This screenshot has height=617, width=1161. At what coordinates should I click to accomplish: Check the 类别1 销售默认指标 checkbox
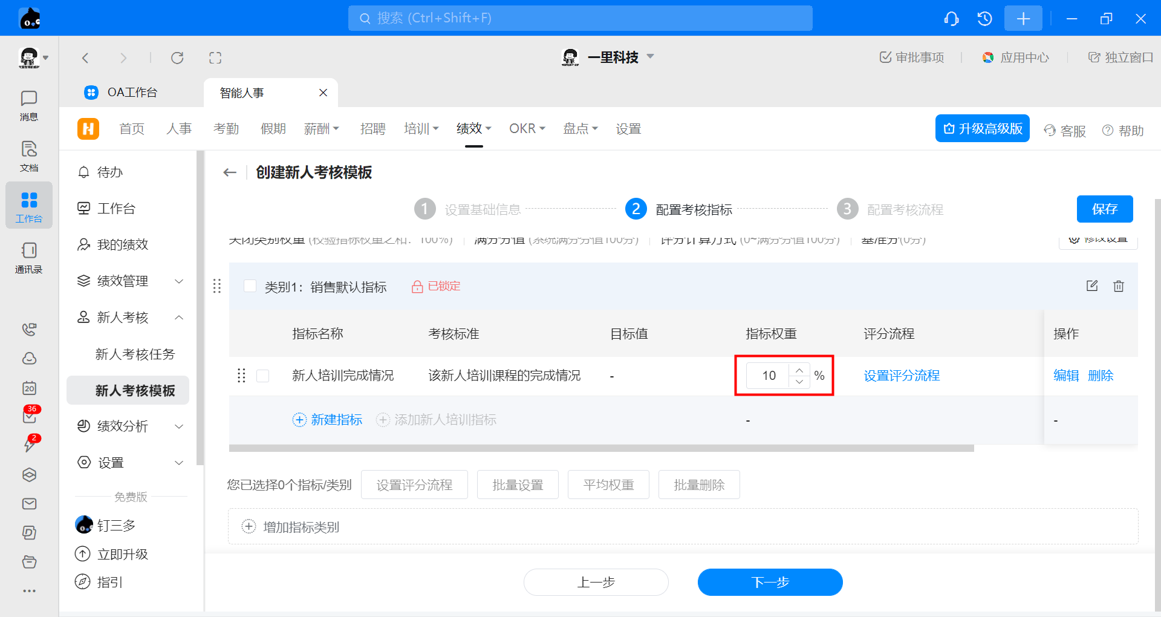[250, 286]
